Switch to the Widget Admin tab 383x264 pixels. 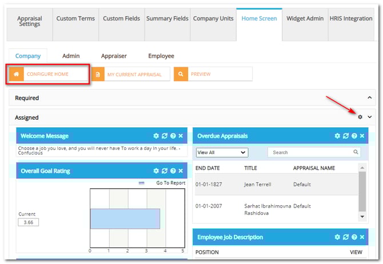tap(305, 19)
